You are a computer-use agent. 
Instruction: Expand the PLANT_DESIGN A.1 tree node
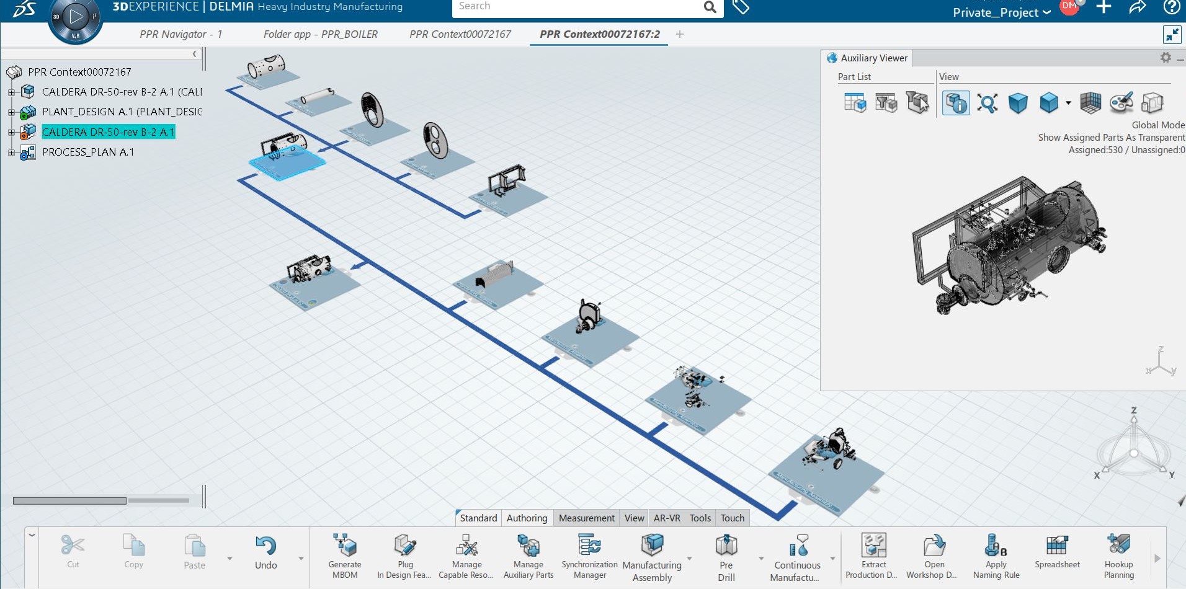(11, 112)
